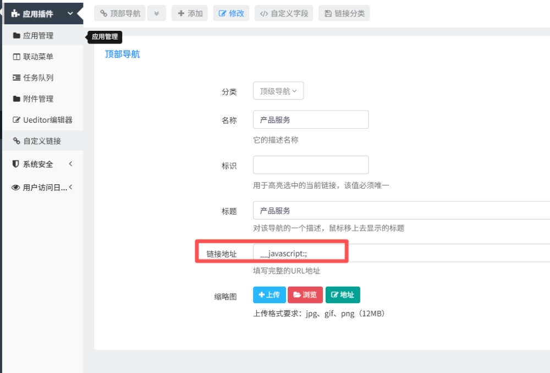Click the green 地址 button

click(343, 295)
